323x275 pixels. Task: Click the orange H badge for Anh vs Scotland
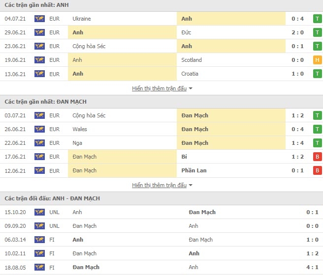tap(317, 60)
